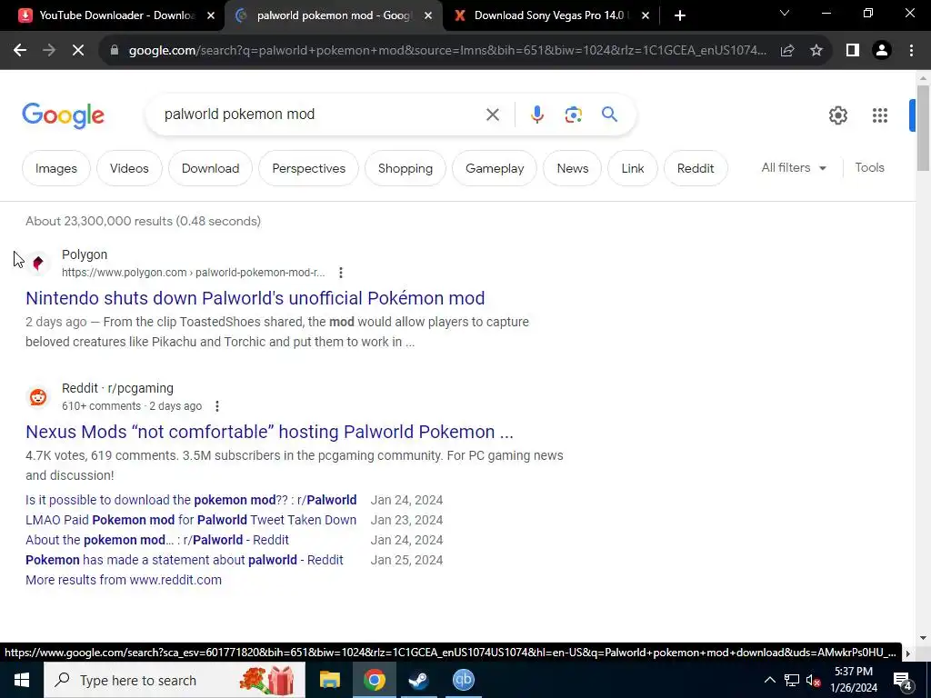Apply the Download filter chip
The height and width of the screenshot is (698, 931).
[210, 168]
